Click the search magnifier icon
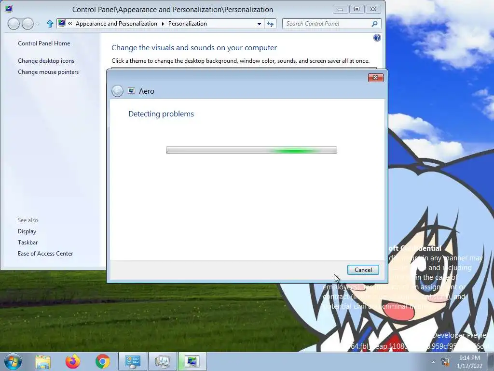The image size is (494, 371). point(374,24)
